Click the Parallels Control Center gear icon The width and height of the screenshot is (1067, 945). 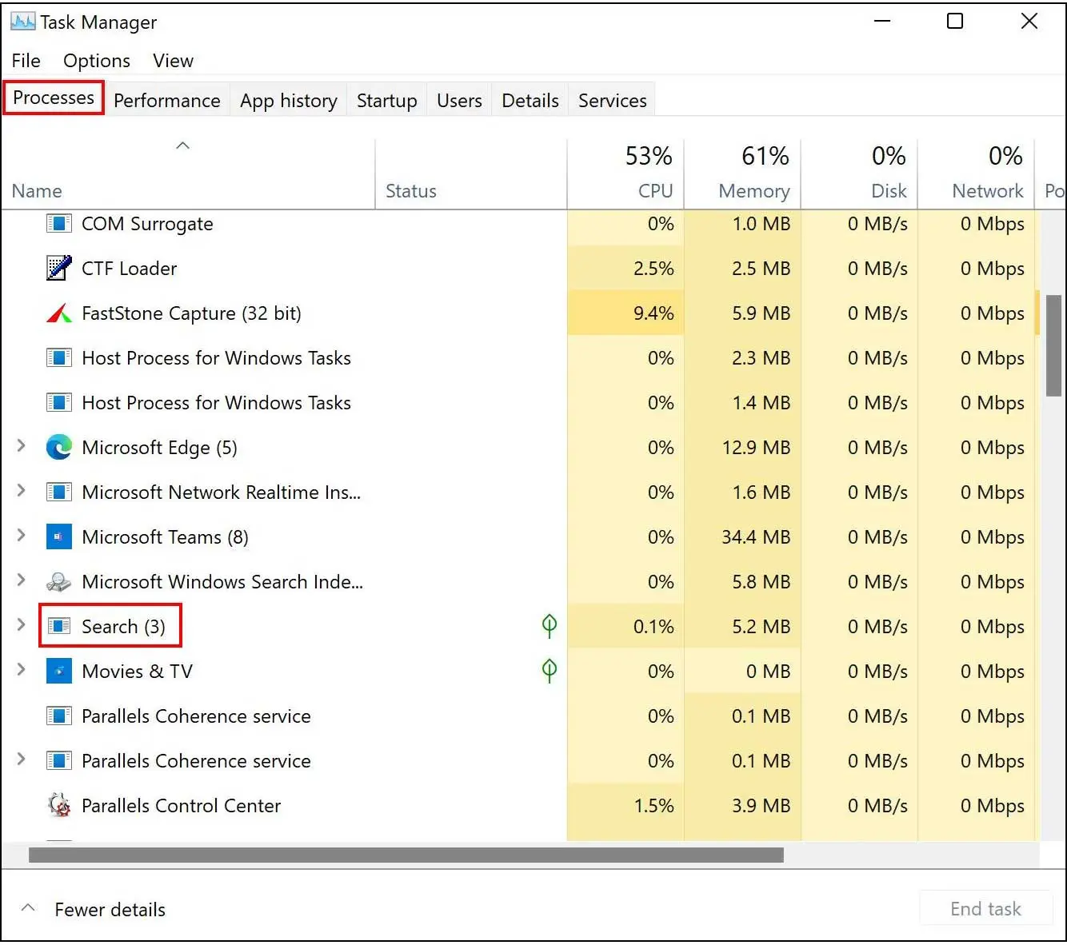[x=58, y=805]
